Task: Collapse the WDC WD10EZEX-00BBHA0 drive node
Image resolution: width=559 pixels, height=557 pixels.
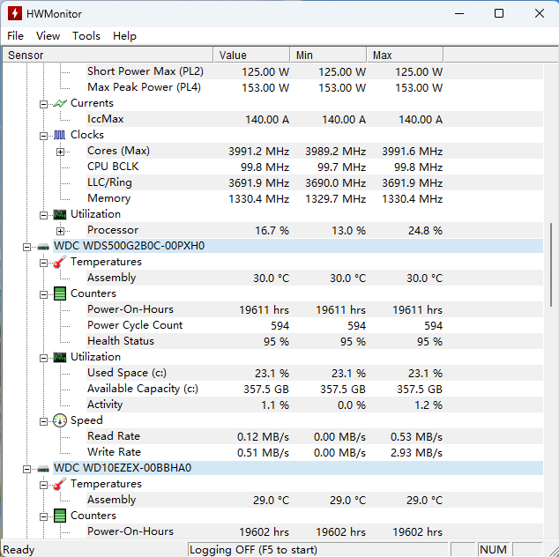Action: [26, 469]
